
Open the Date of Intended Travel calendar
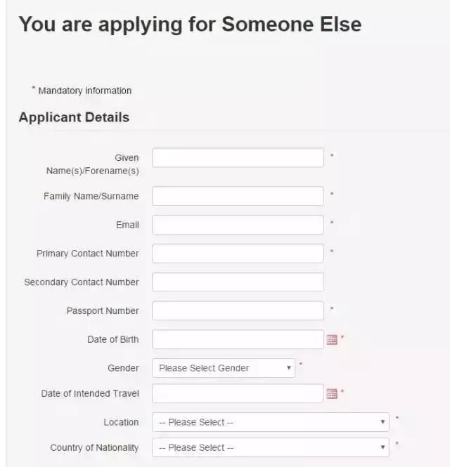pos(332,394)
